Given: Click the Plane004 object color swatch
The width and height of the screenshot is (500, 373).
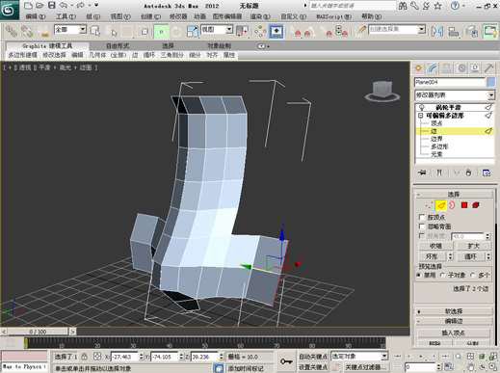Looking at the screenshot, I should [491, 82].
